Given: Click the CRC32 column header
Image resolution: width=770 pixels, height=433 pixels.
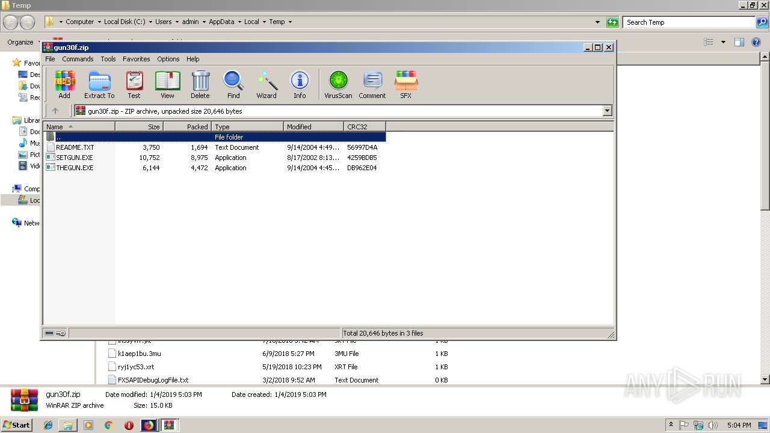Looking at the screenshot, I should pyautogui.click(x=365, y=127).
